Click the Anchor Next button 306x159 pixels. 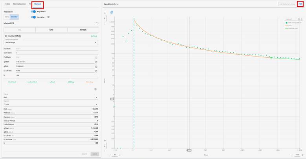(32, 82)
